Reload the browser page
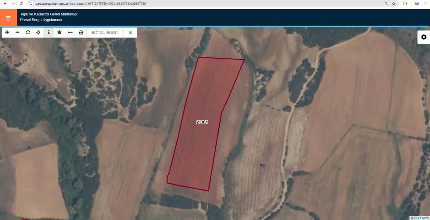This screenshot has width=430, height=220. [21, 3]
